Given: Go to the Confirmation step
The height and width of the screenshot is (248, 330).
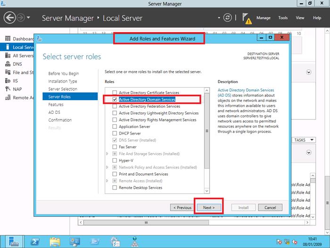Looking at the screenshot, I should (x=60, y=120).
